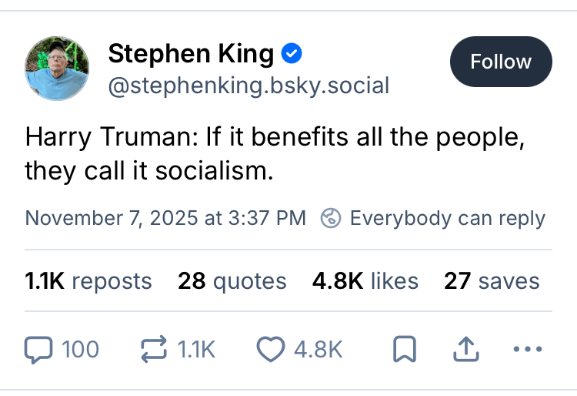This screenshot has width=577, height=396.
Task: Click the blue verified checkmark badge
Action: click(x=292, y=54)
